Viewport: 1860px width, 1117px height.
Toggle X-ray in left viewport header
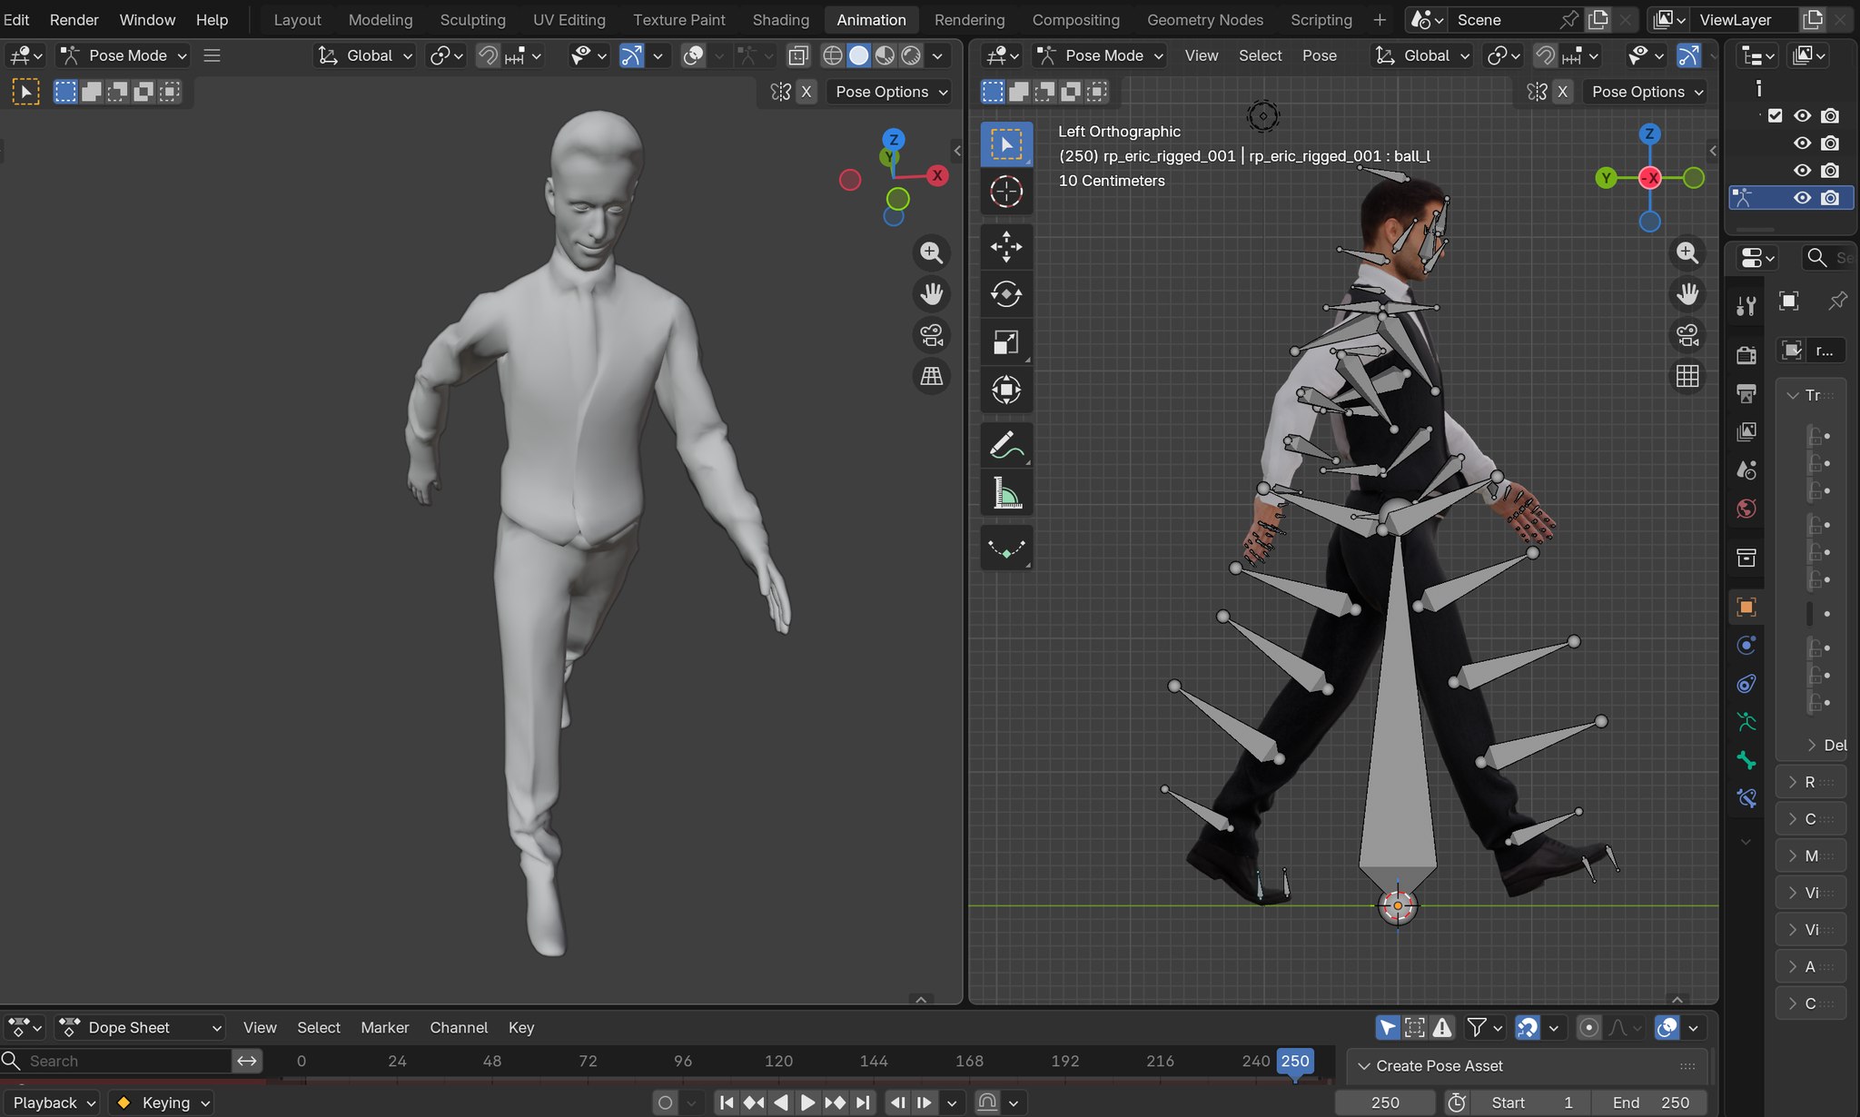pyautogui.click(x=798, y=55)
